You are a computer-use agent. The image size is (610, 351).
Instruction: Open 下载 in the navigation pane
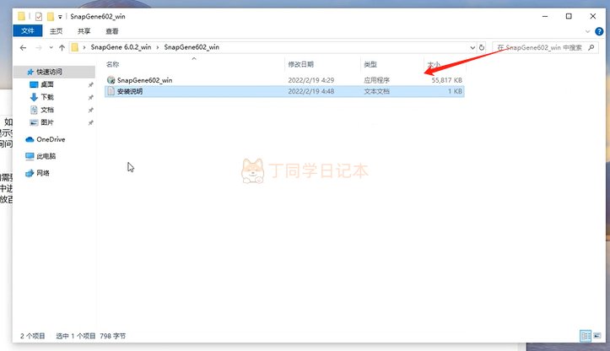pos(47,97)
